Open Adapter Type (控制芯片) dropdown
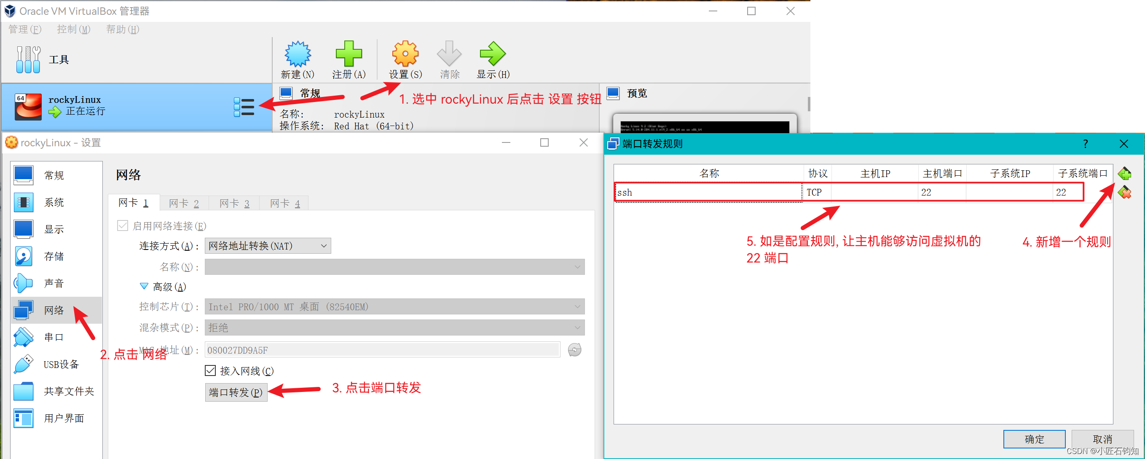The width and height of the screenshot is (1145, 459). [x=394, y=306]
